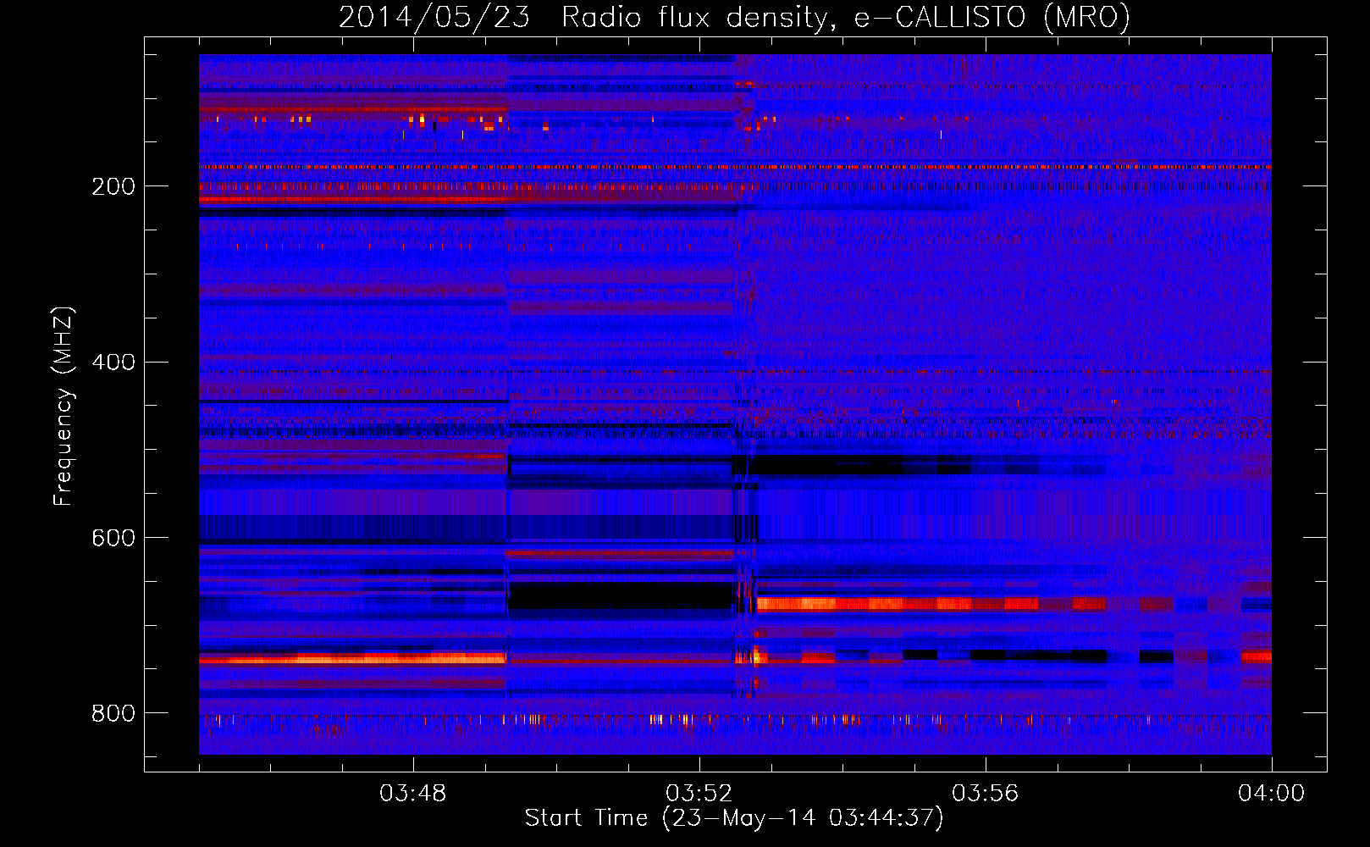
Task: Click the 'Frequency (MHZ)' y-axis label
Action: (x=64, y=406)
